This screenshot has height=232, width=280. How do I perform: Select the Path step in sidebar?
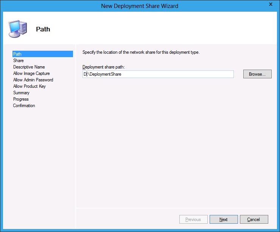click(x=17, y=54)
